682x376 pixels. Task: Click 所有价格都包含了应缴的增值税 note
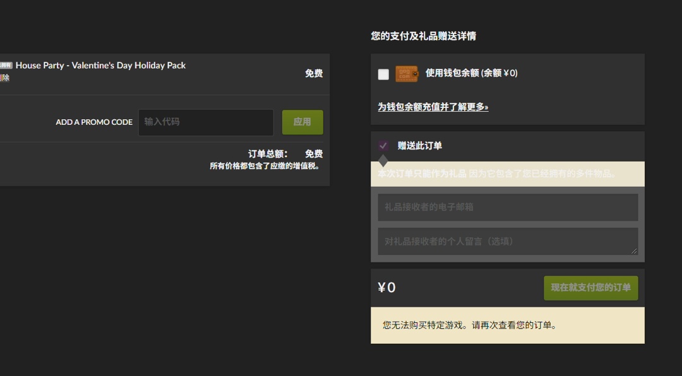pos(265,166)
